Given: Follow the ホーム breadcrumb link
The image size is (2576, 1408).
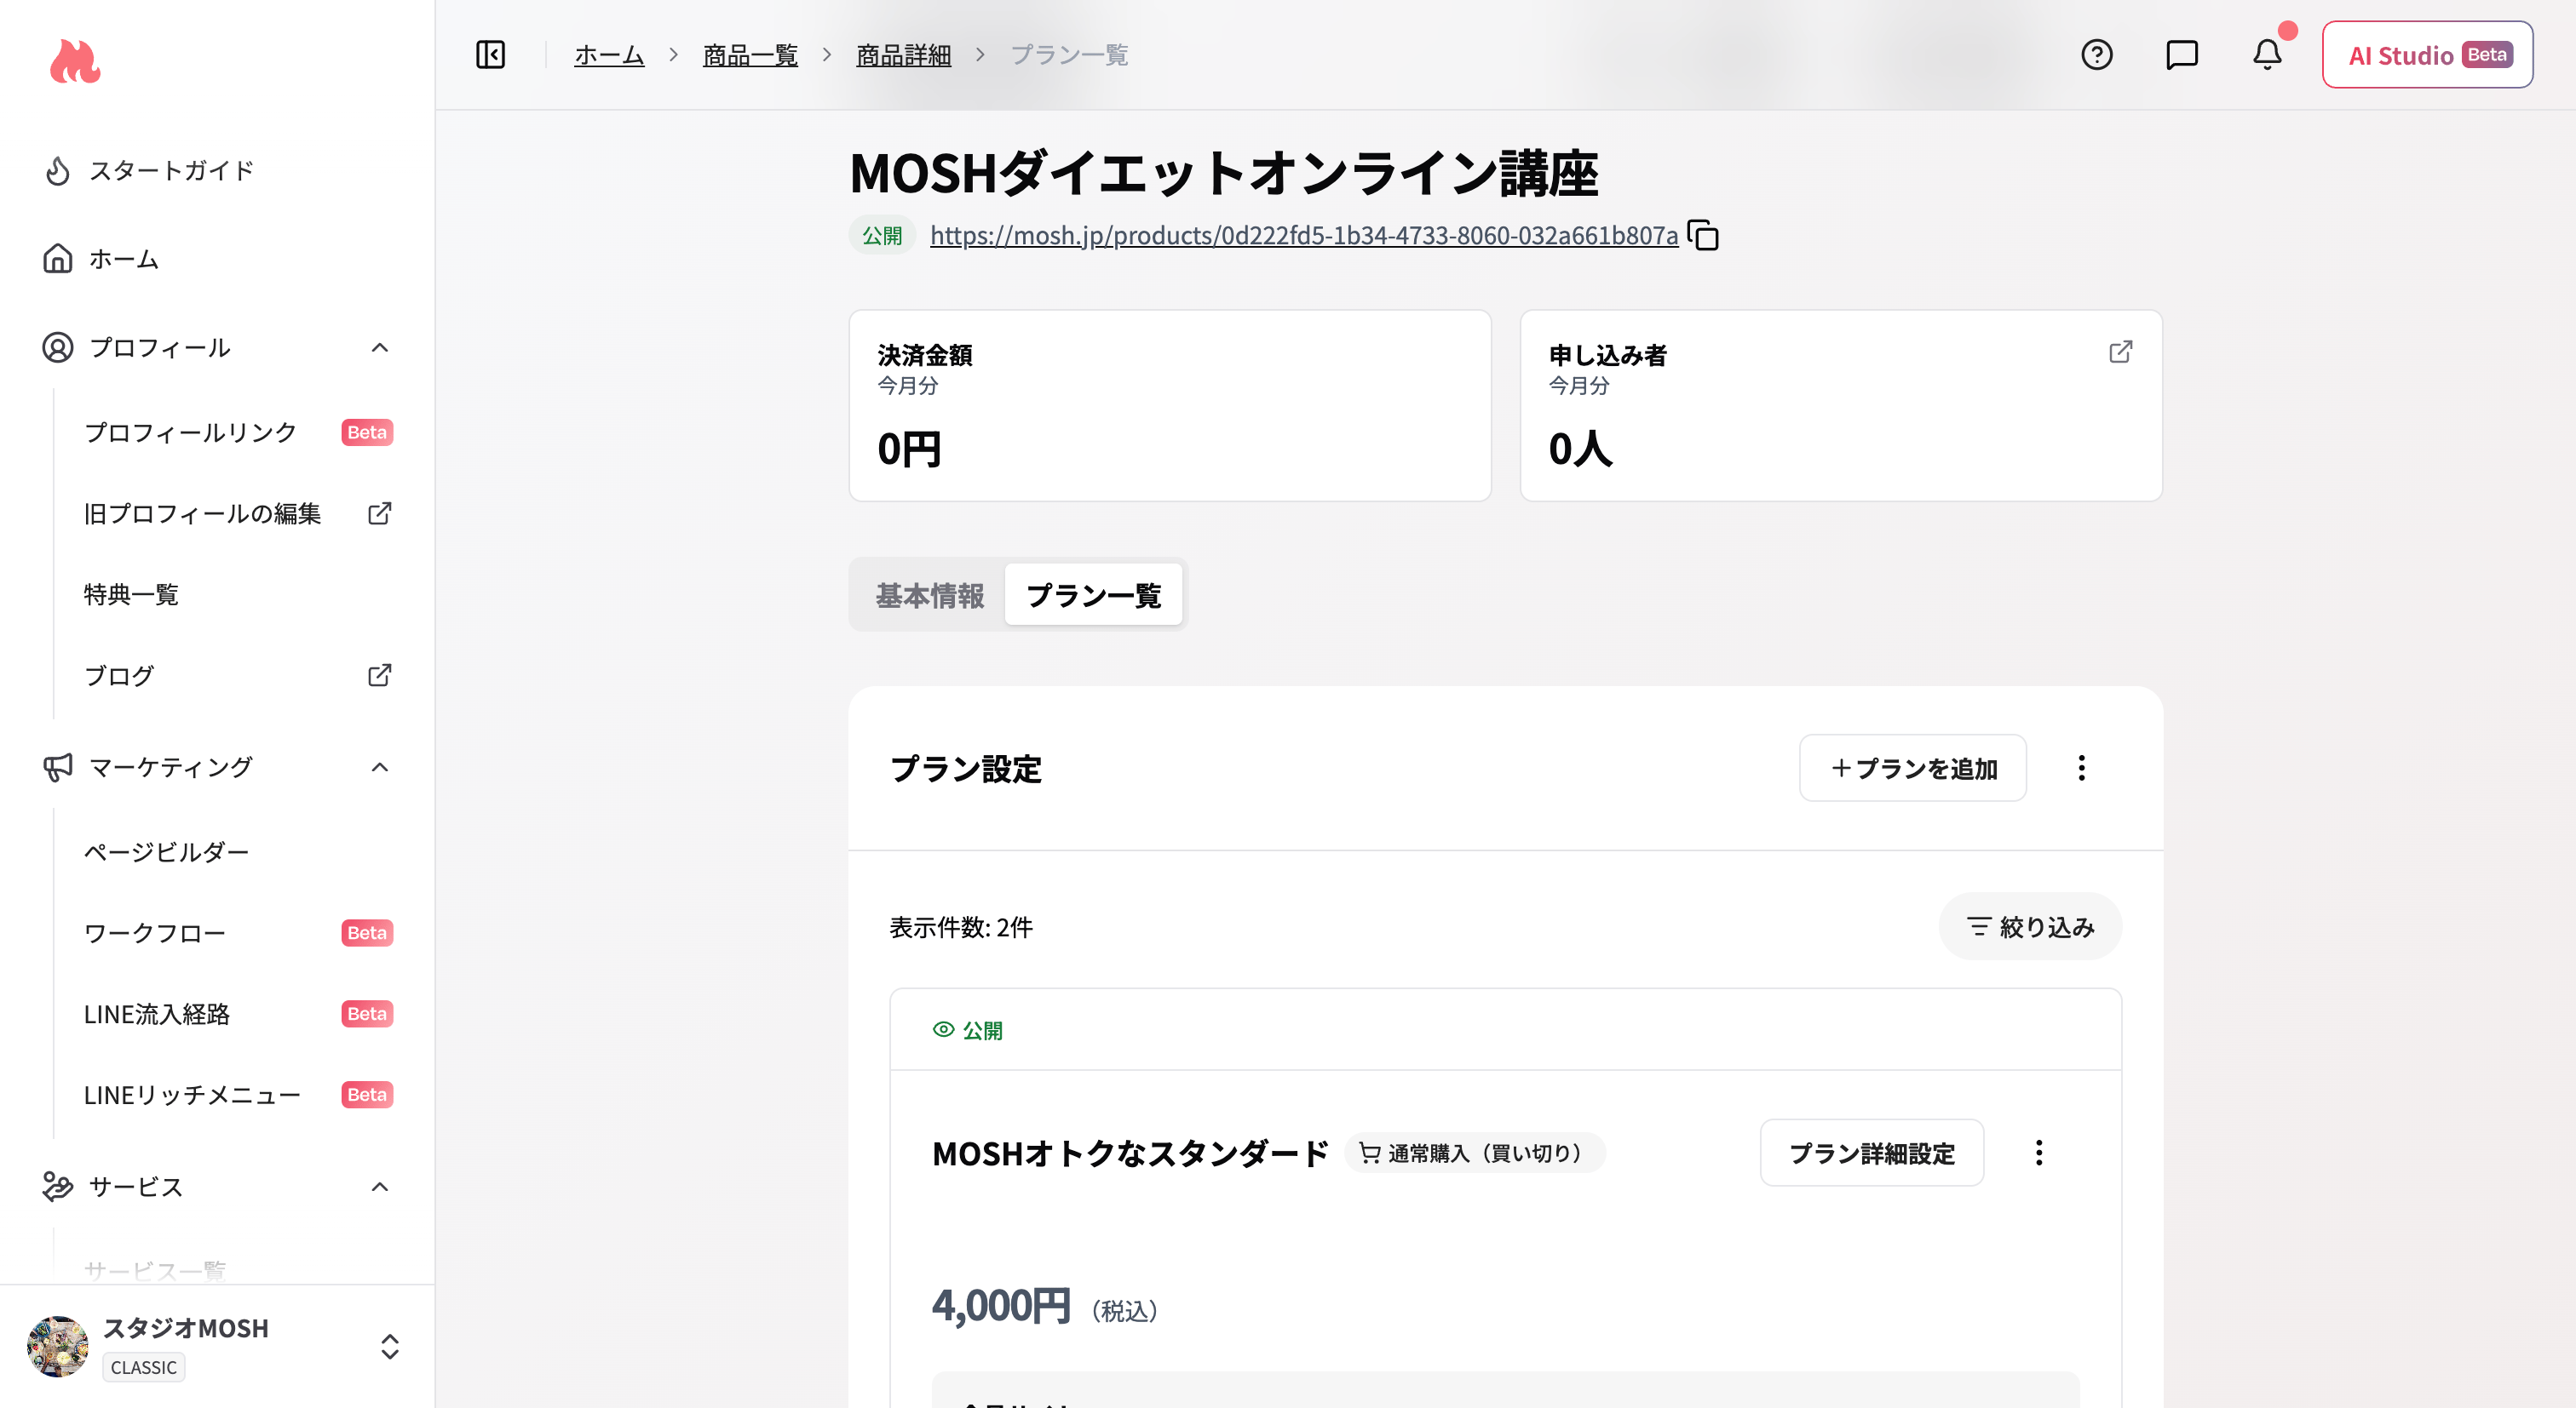Looking at the screenshot, I should pyautogui.click(x=609, y=55).
